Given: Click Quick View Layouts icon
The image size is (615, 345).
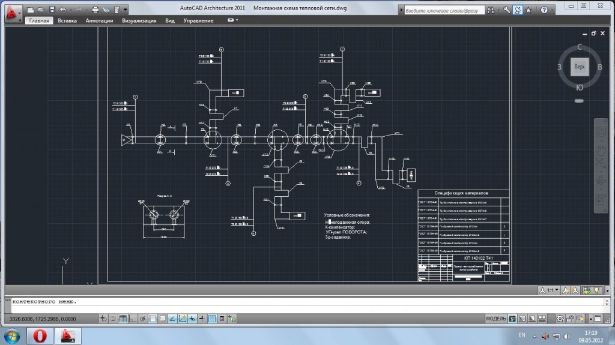Looking at the screenshot, I should (x=532, y=319).
